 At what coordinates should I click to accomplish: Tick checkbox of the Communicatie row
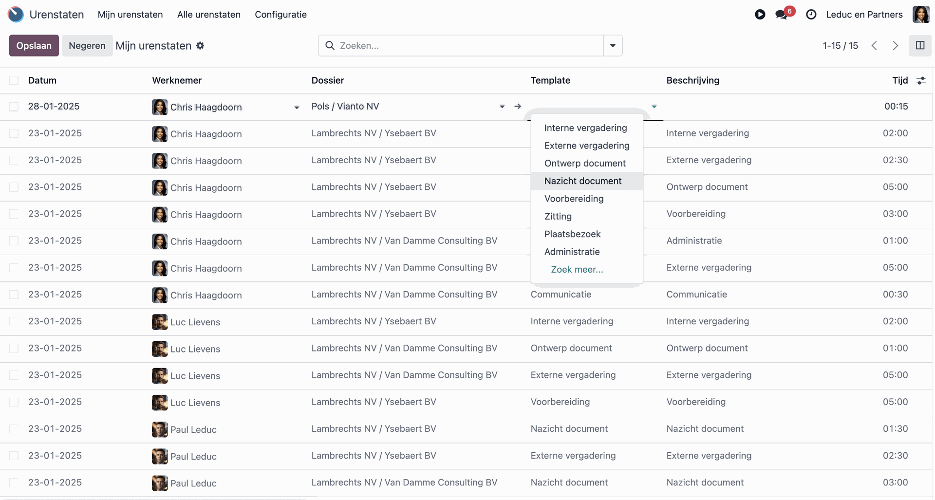14,295
